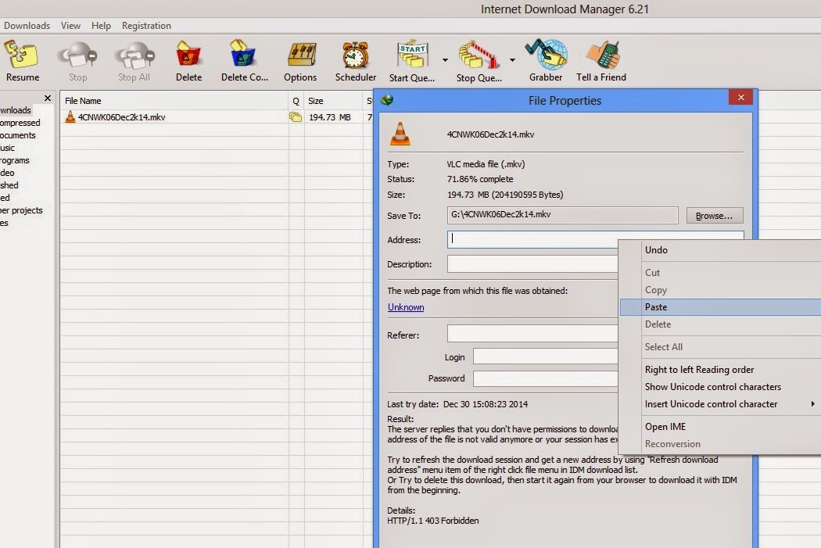Screen dimensions: 821x548
Task: Click the Save To path field
Action: pos(562,215)
